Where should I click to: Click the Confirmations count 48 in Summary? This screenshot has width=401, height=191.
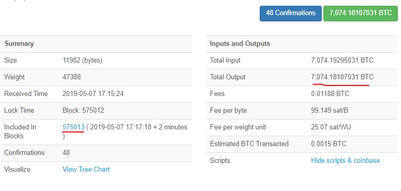[x=66, y=152]
